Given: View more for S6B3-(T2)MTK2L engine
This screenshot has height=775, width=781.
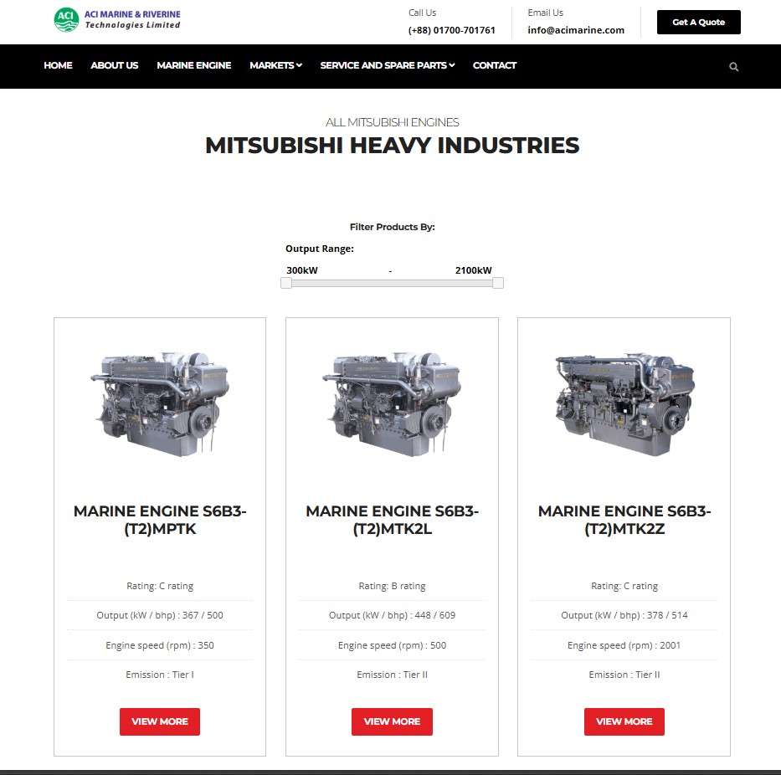Looking at the screenshot, I should (392, 721).
